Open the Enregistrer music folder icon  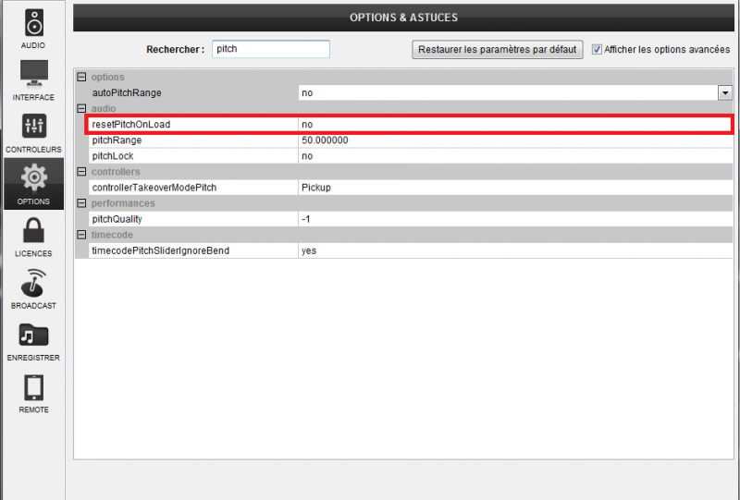click(33, 335)
